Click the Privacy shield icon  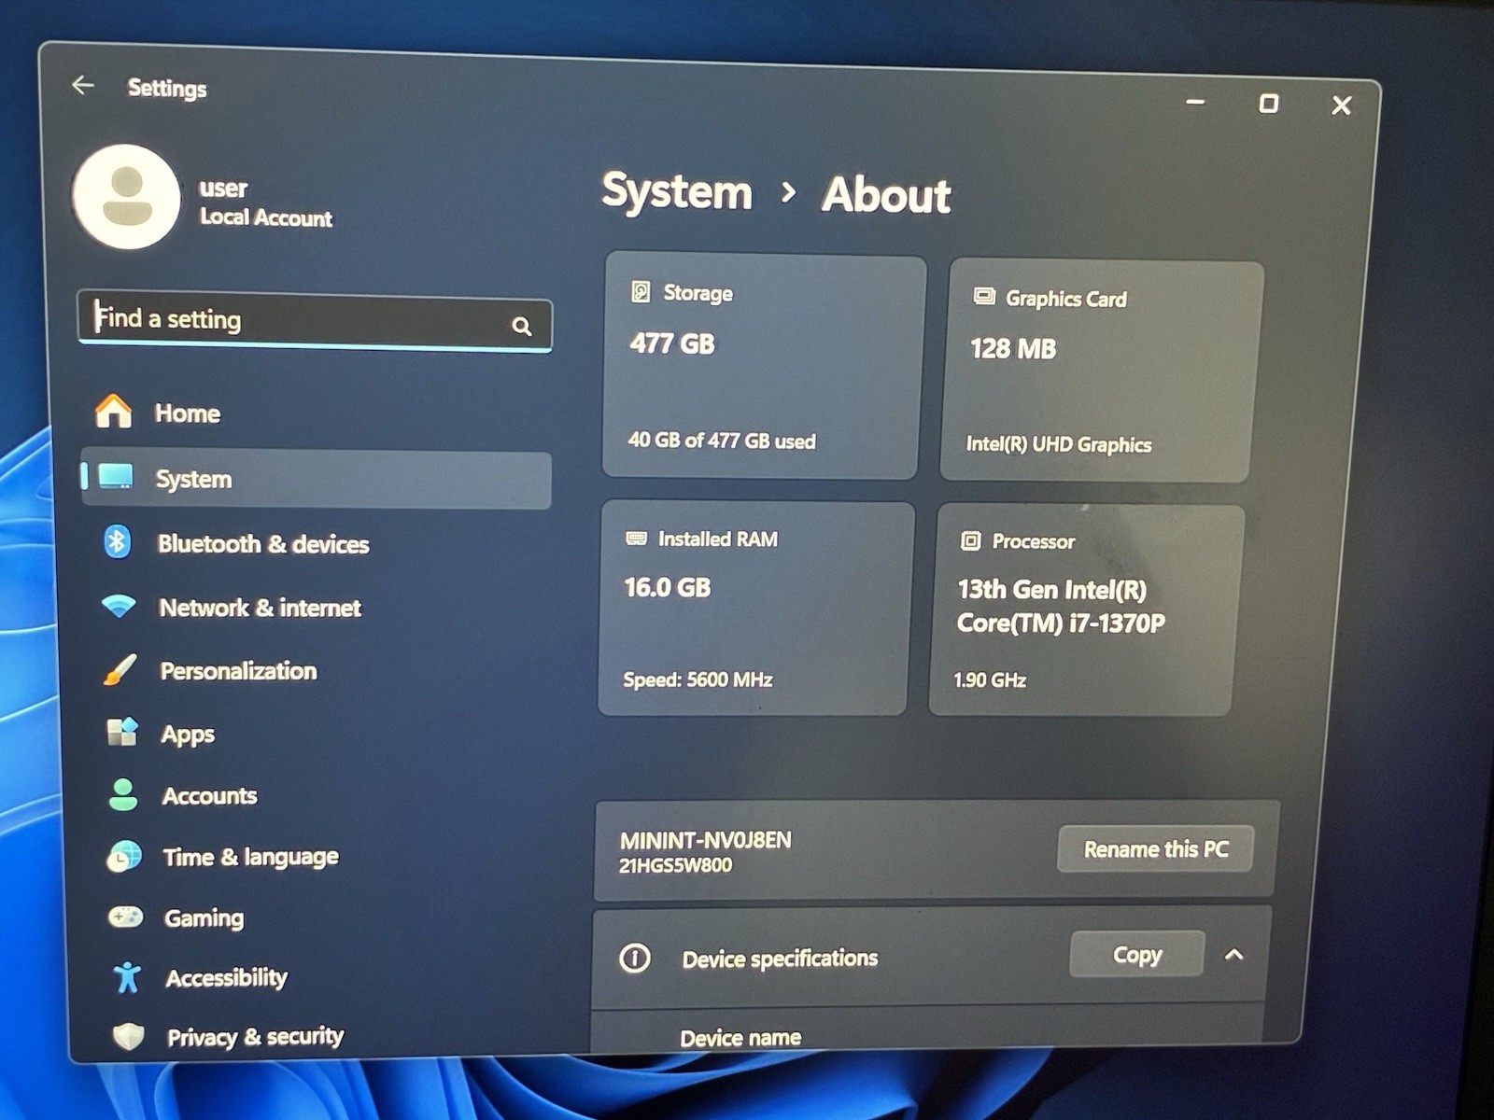point(129,1036)
